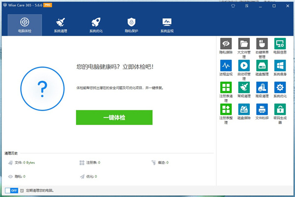Launch the 磁盘整理 disk defrag tool

(262, 67)
